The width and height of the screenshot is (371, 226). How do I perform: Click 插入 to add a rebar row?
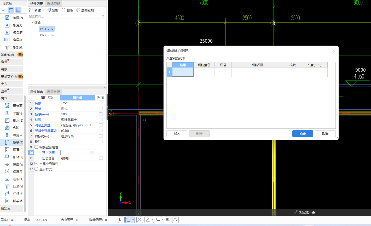(177, 134)
